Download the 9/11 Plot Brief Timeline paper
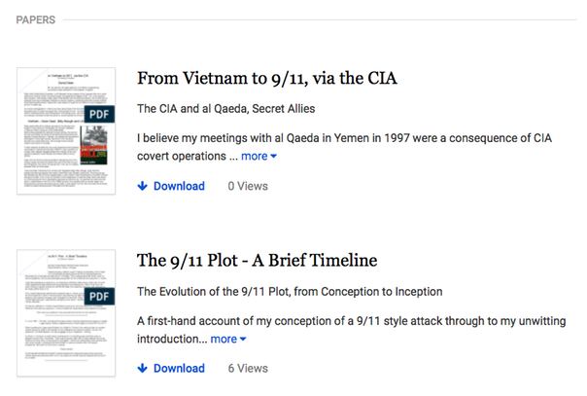Viewport: 587px width, 396px height. tap(179, 368)
